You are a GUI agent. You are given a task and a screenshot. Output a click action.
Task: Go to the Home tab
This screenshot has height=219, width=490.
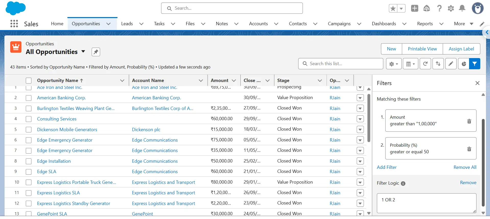(57, 24)
